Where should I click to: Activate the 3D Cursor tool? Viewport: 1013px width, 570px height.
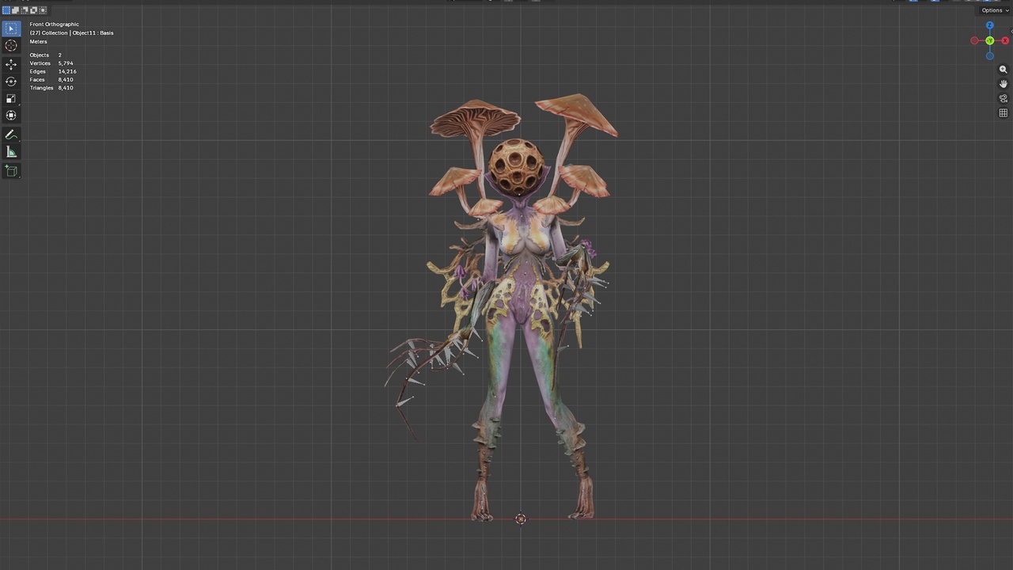pyautogui.click(x=11, y=46)
